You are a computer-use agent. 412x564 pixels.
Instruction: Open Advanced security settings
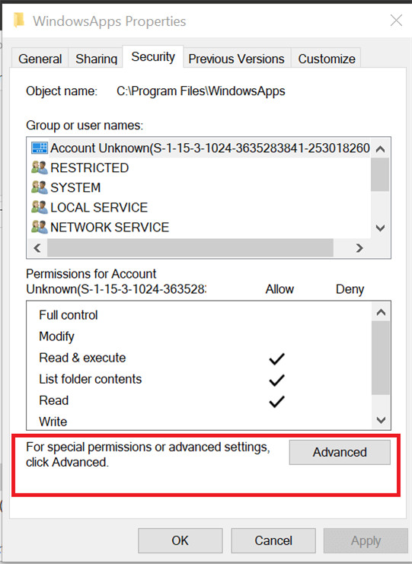pyautogui.click(x=340, y=452)
